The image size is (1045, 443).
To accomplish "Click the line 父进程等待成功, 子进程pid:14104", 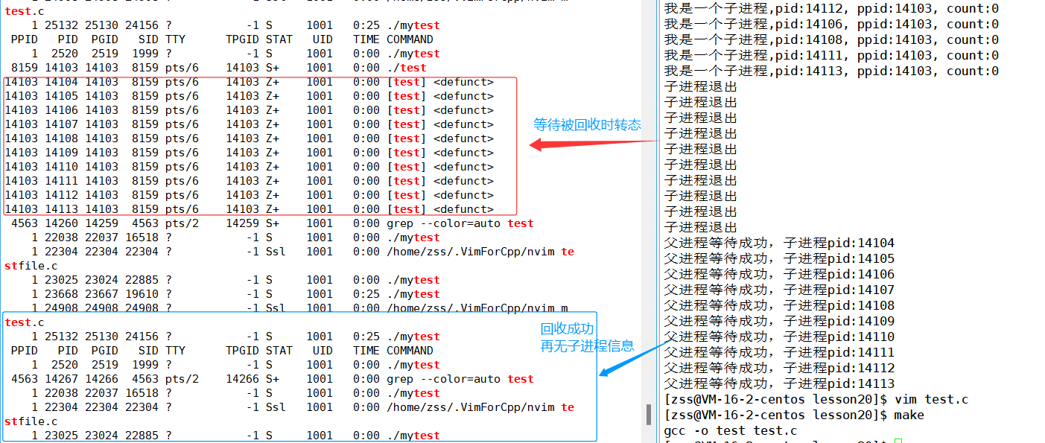I will click(779, 243).
